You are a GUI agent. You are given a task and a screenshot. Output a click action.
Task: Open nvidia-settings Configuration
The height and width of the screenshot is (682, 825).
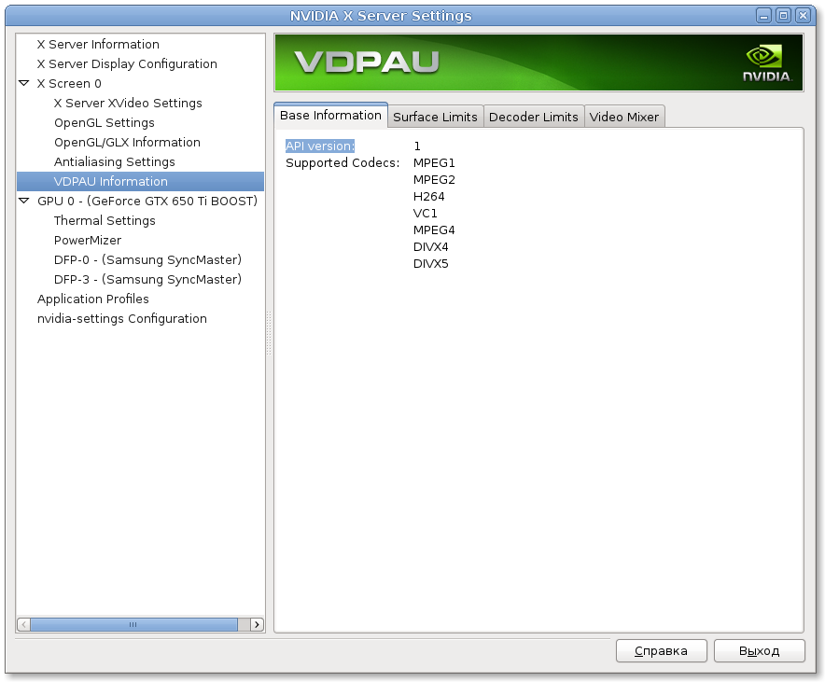coord(121,319)
